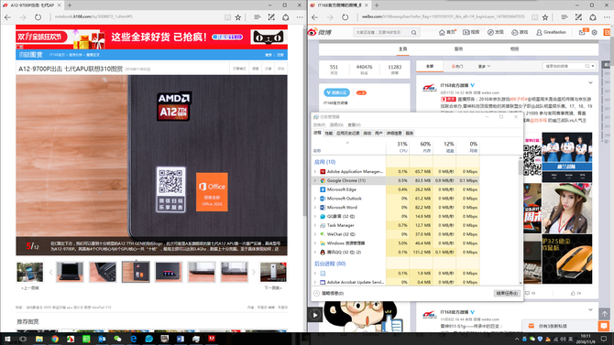Open the 选项(O) menu in Task Manager
Viewport: 614px width, 345px height.
click(x=336, y=125)
